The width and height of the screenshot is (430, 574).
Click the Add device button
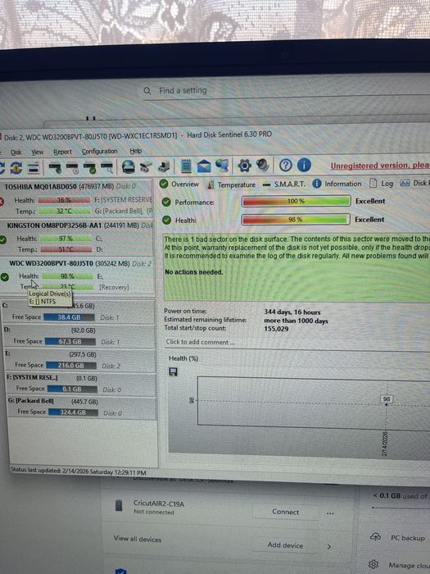click(285, 545)
